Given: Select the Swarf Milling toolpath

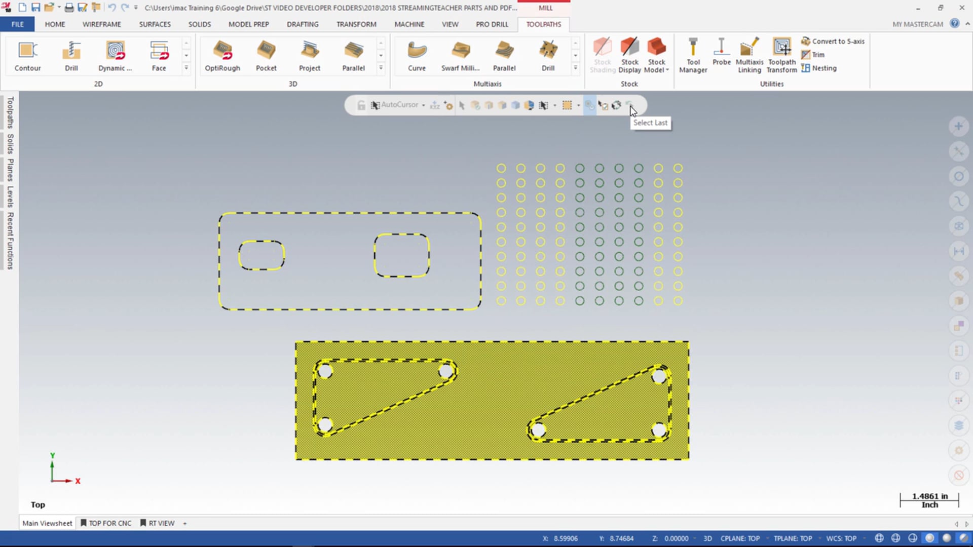Looking at the screenshot, I should tap(460, 56).
